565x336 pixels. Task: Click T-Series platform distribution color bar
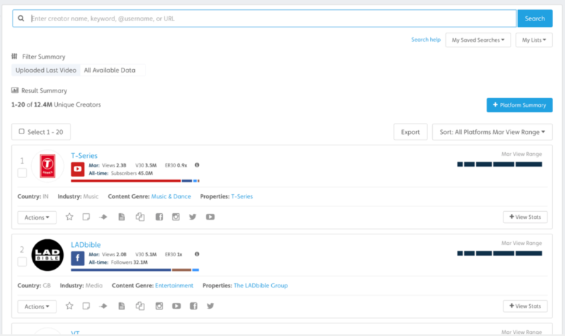click(135, 181)
